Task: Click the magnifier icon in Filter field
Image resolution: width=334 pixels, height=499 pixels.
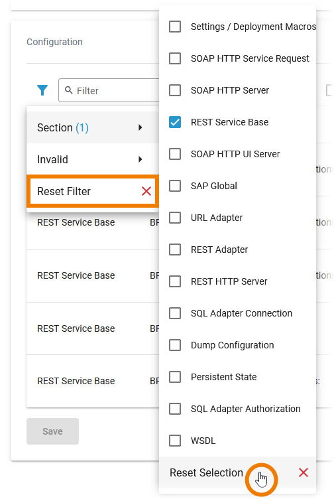Action: coord(68,90)
